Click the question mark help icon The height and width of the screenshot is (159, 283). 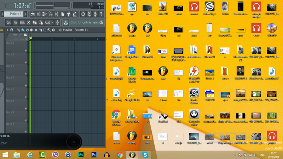coord(101,14)
